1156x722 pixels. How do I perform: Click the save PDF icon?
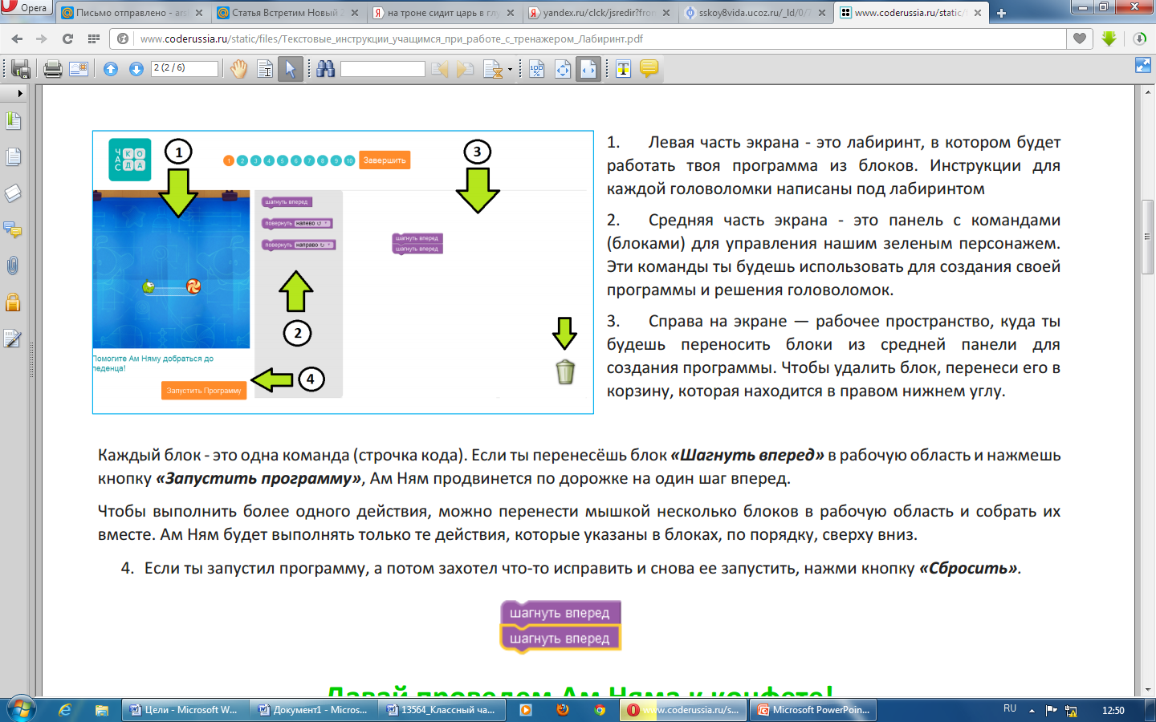[x=21, y=69]
